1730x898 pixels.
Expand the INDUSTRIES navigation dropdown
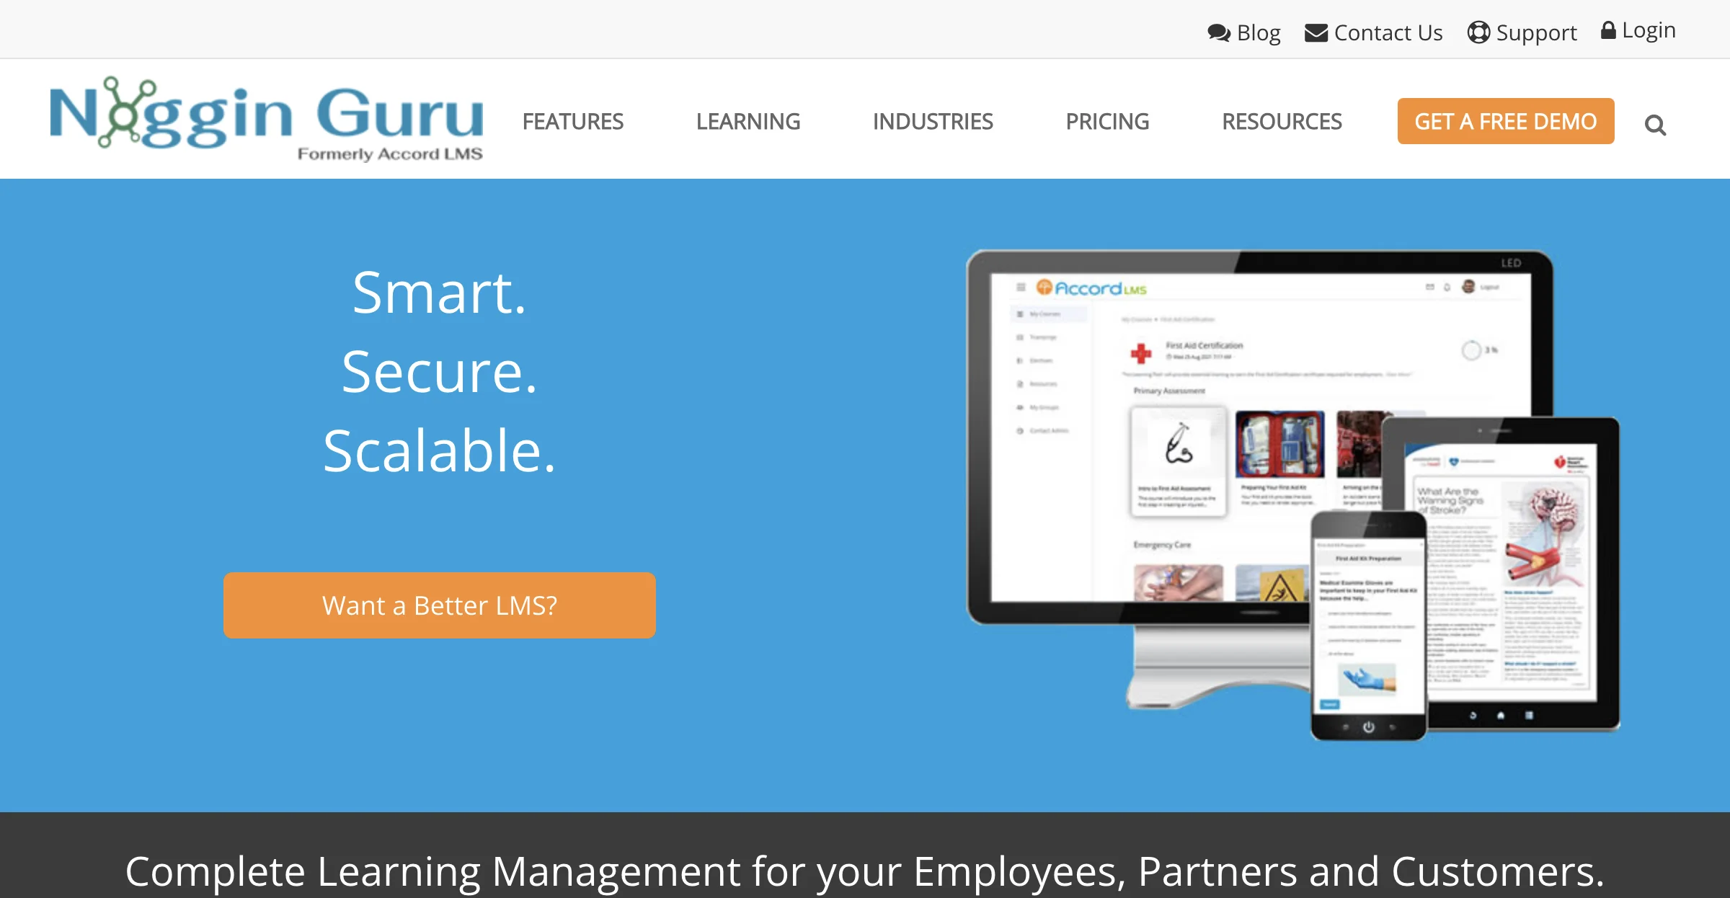point(931,121)
